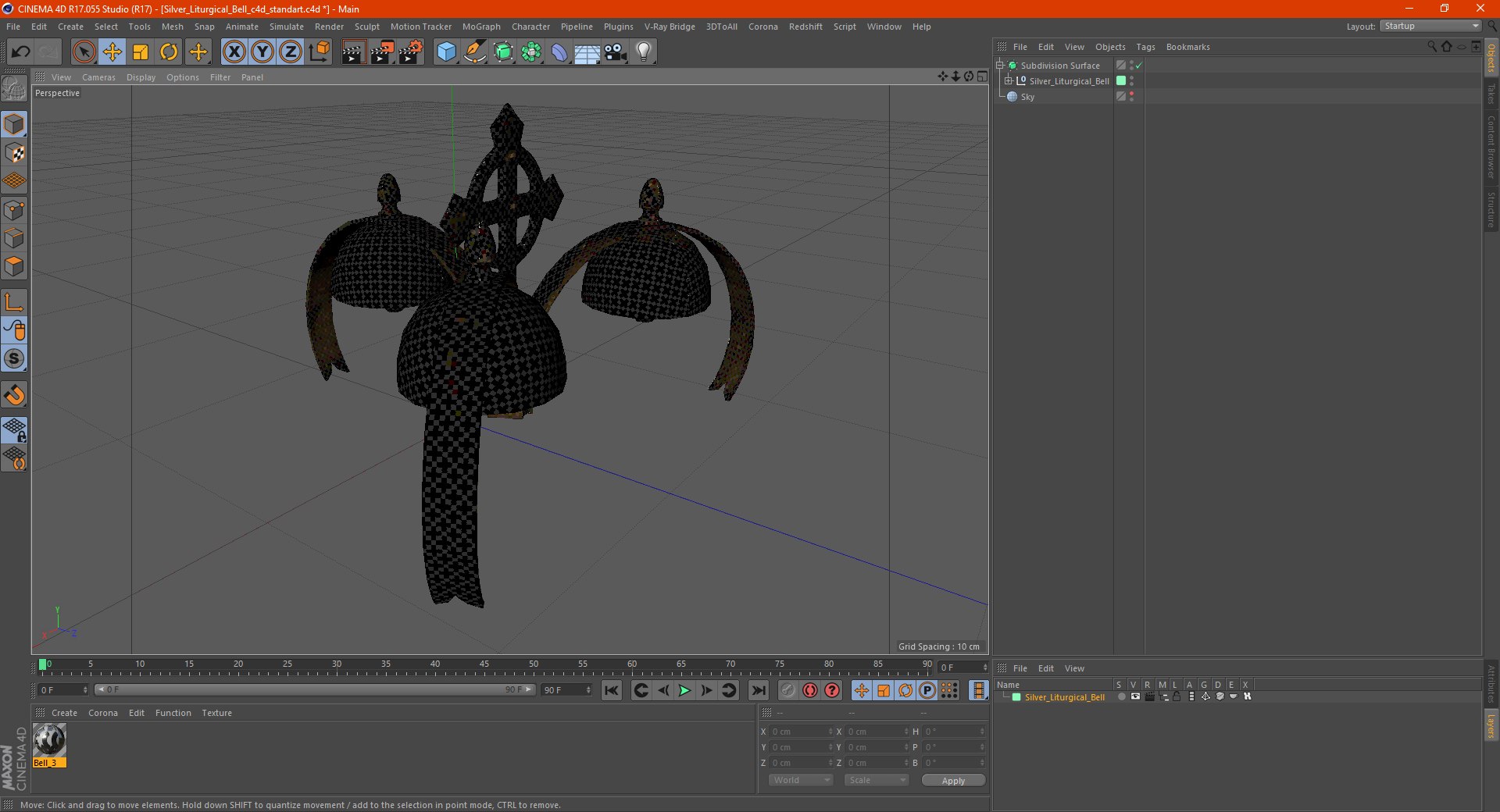1500x812 pixels.
Task: Collapse the Subdivision Surface tree item
Action: pos(999,66)
